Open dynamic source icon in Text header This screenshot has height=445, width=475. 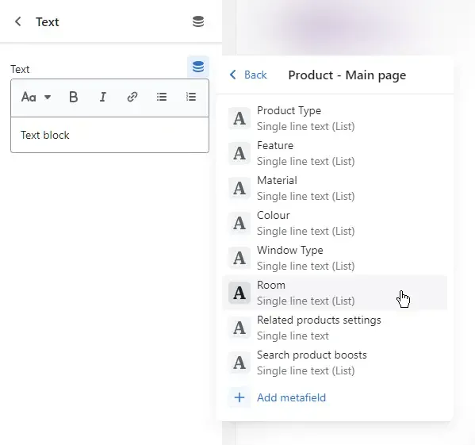click(x=198, y=21)
